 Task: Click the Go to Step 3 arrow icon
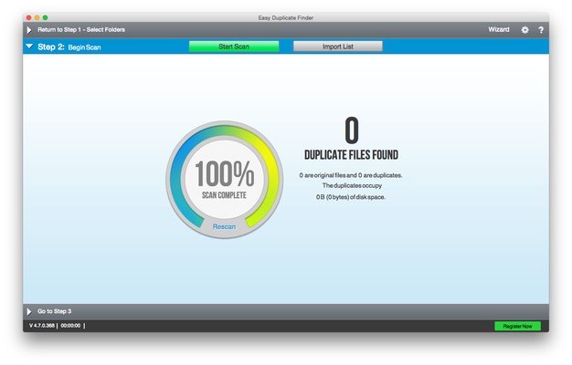(x=29, y=311)
